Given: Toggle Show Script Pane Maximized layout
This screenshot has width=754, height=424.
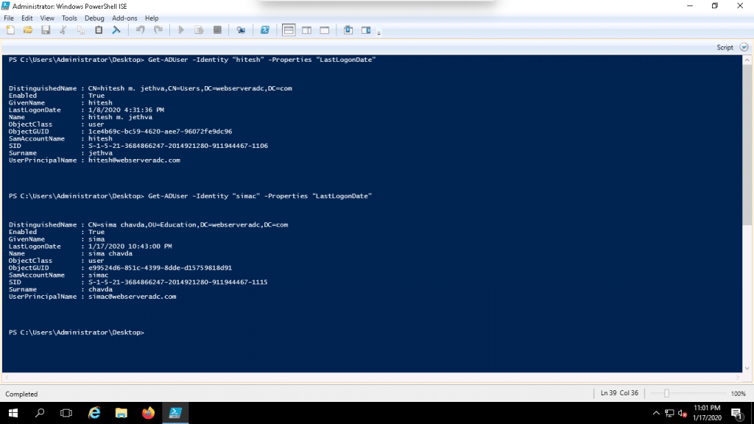Looking at the screenshot, I should point(324,29).
